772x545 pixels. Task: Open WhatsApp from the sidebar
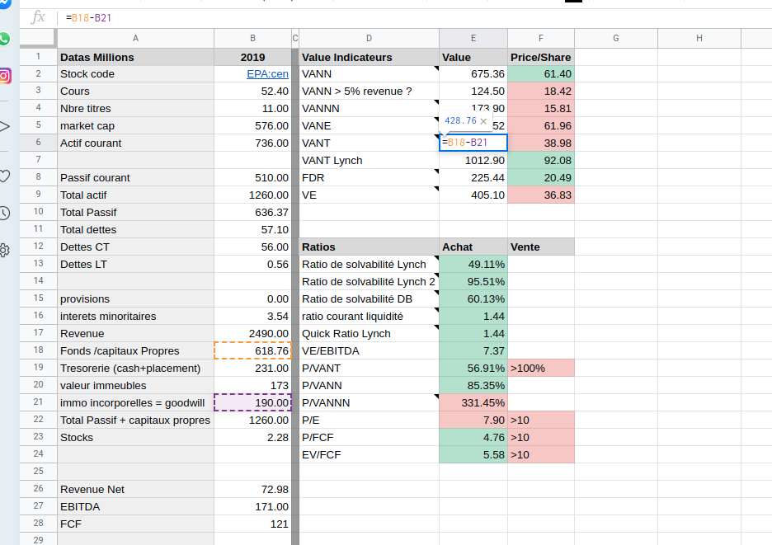[x=5, y=39]
